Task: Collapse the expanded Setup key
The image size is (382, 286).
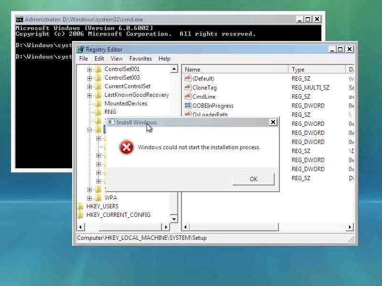Action: tap(89, 130)
